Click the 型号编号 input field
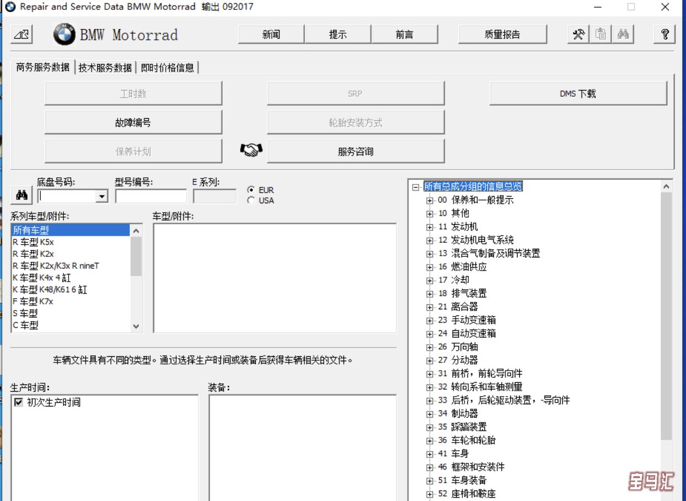686x501 pixels. point(151,196)
